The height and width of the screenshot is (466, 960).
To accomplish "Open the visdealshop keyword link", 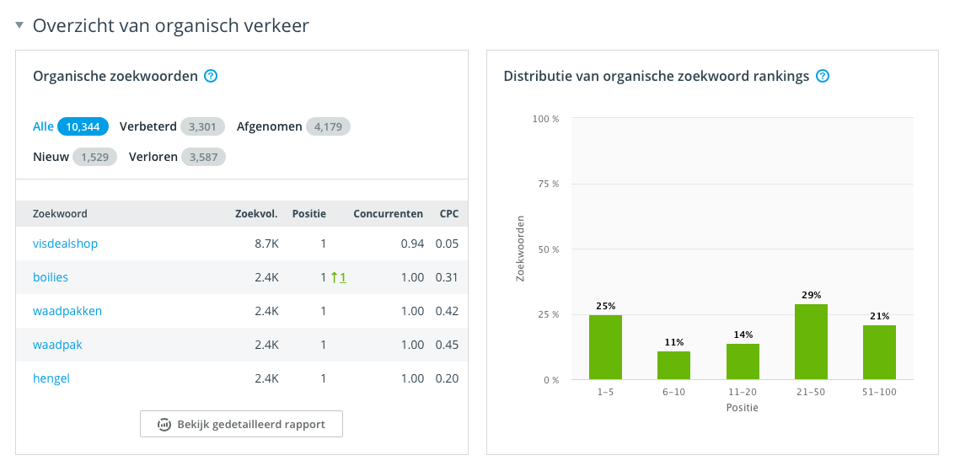I will coord(65,244).
